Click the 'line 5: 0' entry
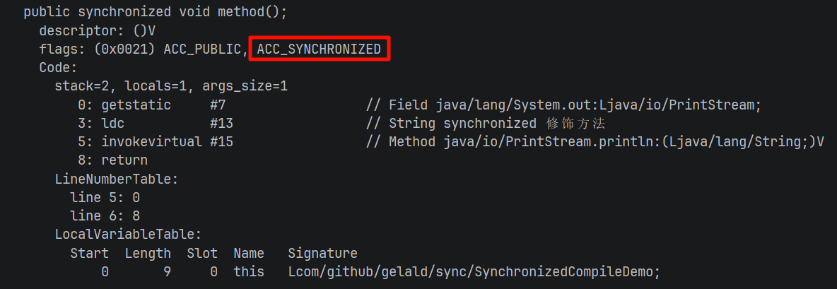The height and width of the screenshot is (289, 837). point(105,197)
